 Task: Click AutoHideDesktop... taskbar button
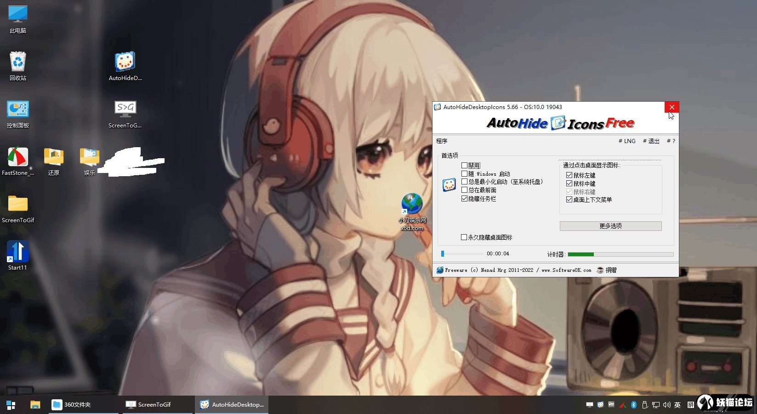point(232,405)
